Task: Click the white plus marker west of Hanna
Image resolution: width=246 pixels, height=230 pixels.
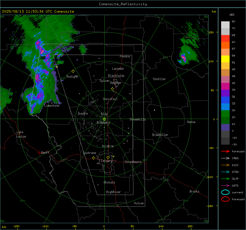Action: 154,110
